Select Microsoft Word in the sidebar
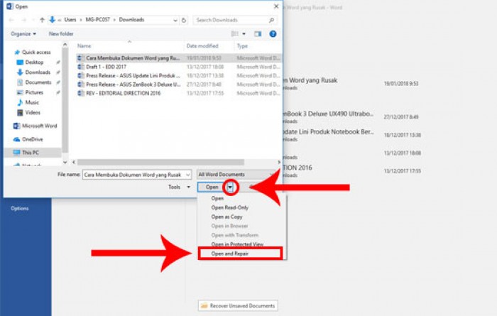 tap(39, 126)
